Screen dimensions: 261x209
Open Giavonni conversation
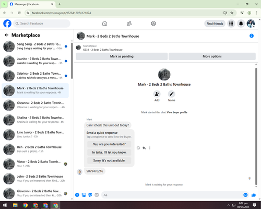pyautogui.click(x=35, y=193)
